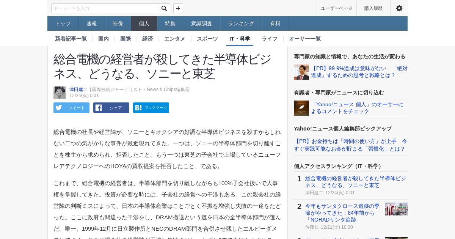
Task: Select the 個人 tab
Action: (144, 24)
